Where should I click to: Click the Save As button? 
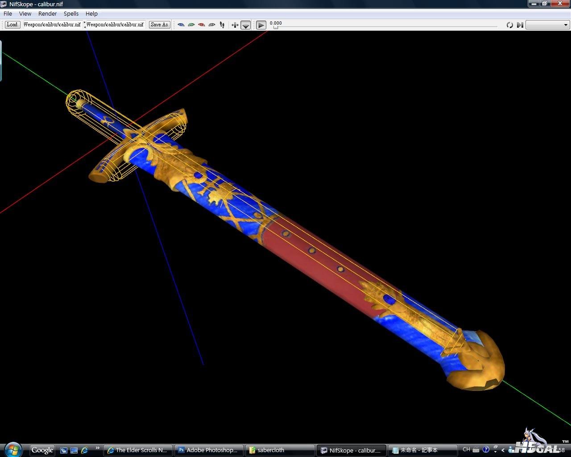(x=159, y=25)
